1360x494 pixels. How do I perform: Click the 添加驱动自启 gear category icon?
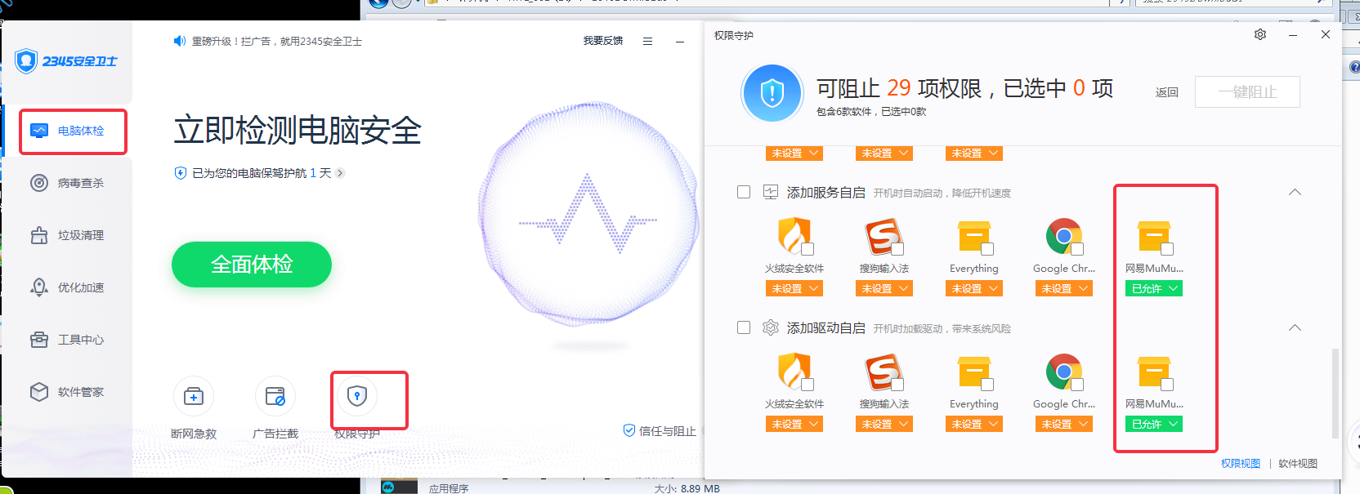770,327
